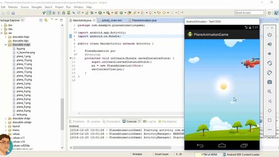
Task: Open the Run dropdown arrow beside play button
Action: 104,13
